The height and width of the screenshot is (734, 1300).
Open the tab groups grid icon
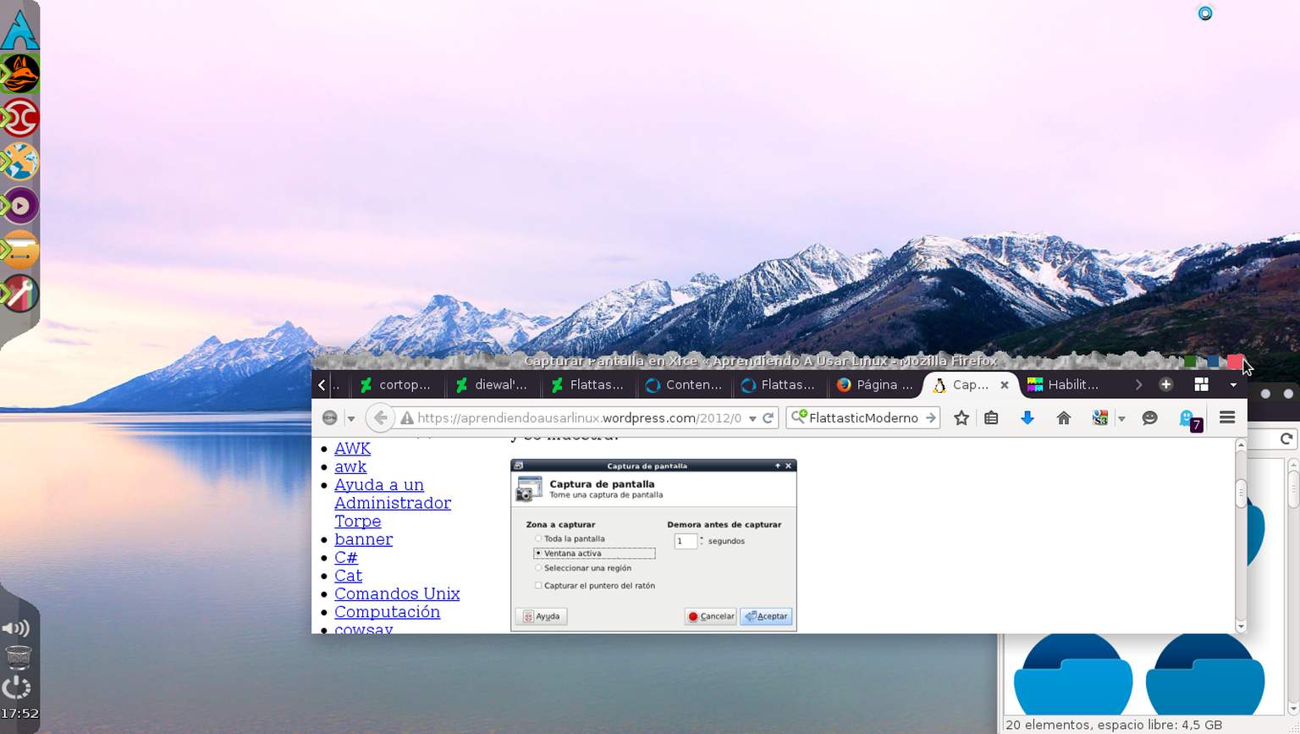[x=1201, y=384]
